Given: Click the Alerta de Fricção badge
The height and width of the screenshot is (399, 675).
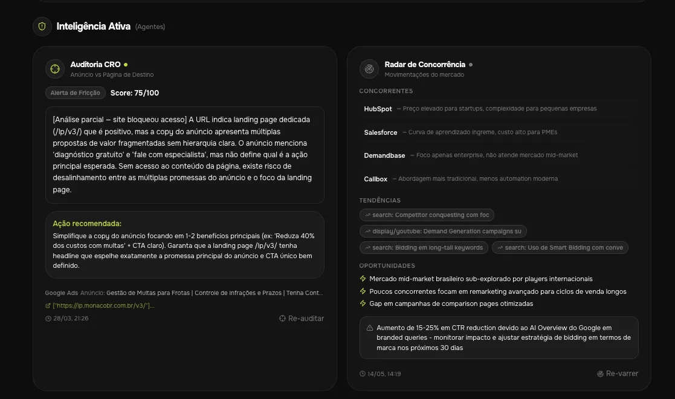Looking at the screenshot, I should tap(76, 92).
